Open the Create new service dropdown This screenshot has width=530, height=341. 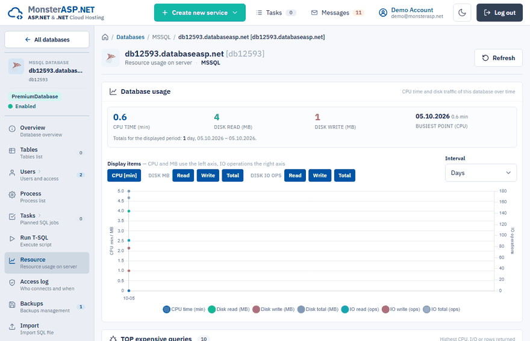[x=200, y=13]
